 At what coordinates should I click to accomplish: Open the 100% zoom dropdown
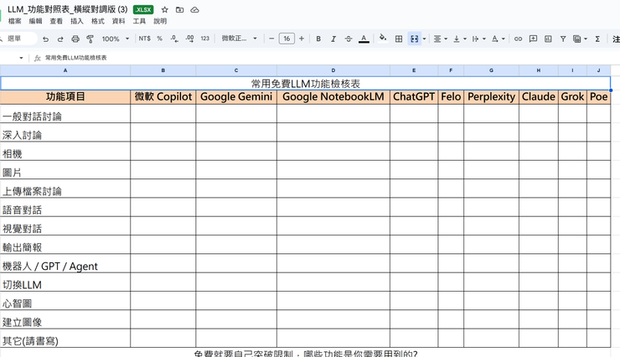click(x=116, y=39)
